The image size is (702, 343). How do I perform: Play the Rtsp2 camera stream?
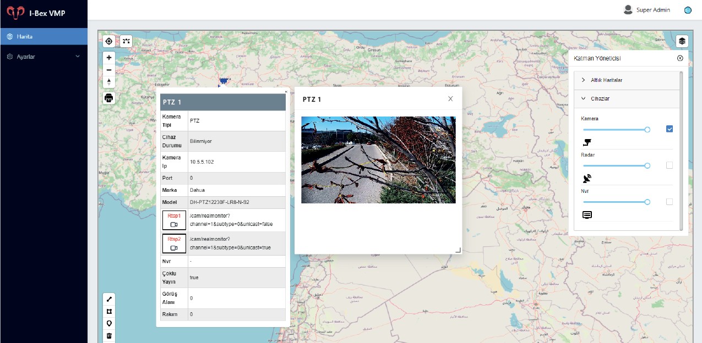[x=174, y=244]
